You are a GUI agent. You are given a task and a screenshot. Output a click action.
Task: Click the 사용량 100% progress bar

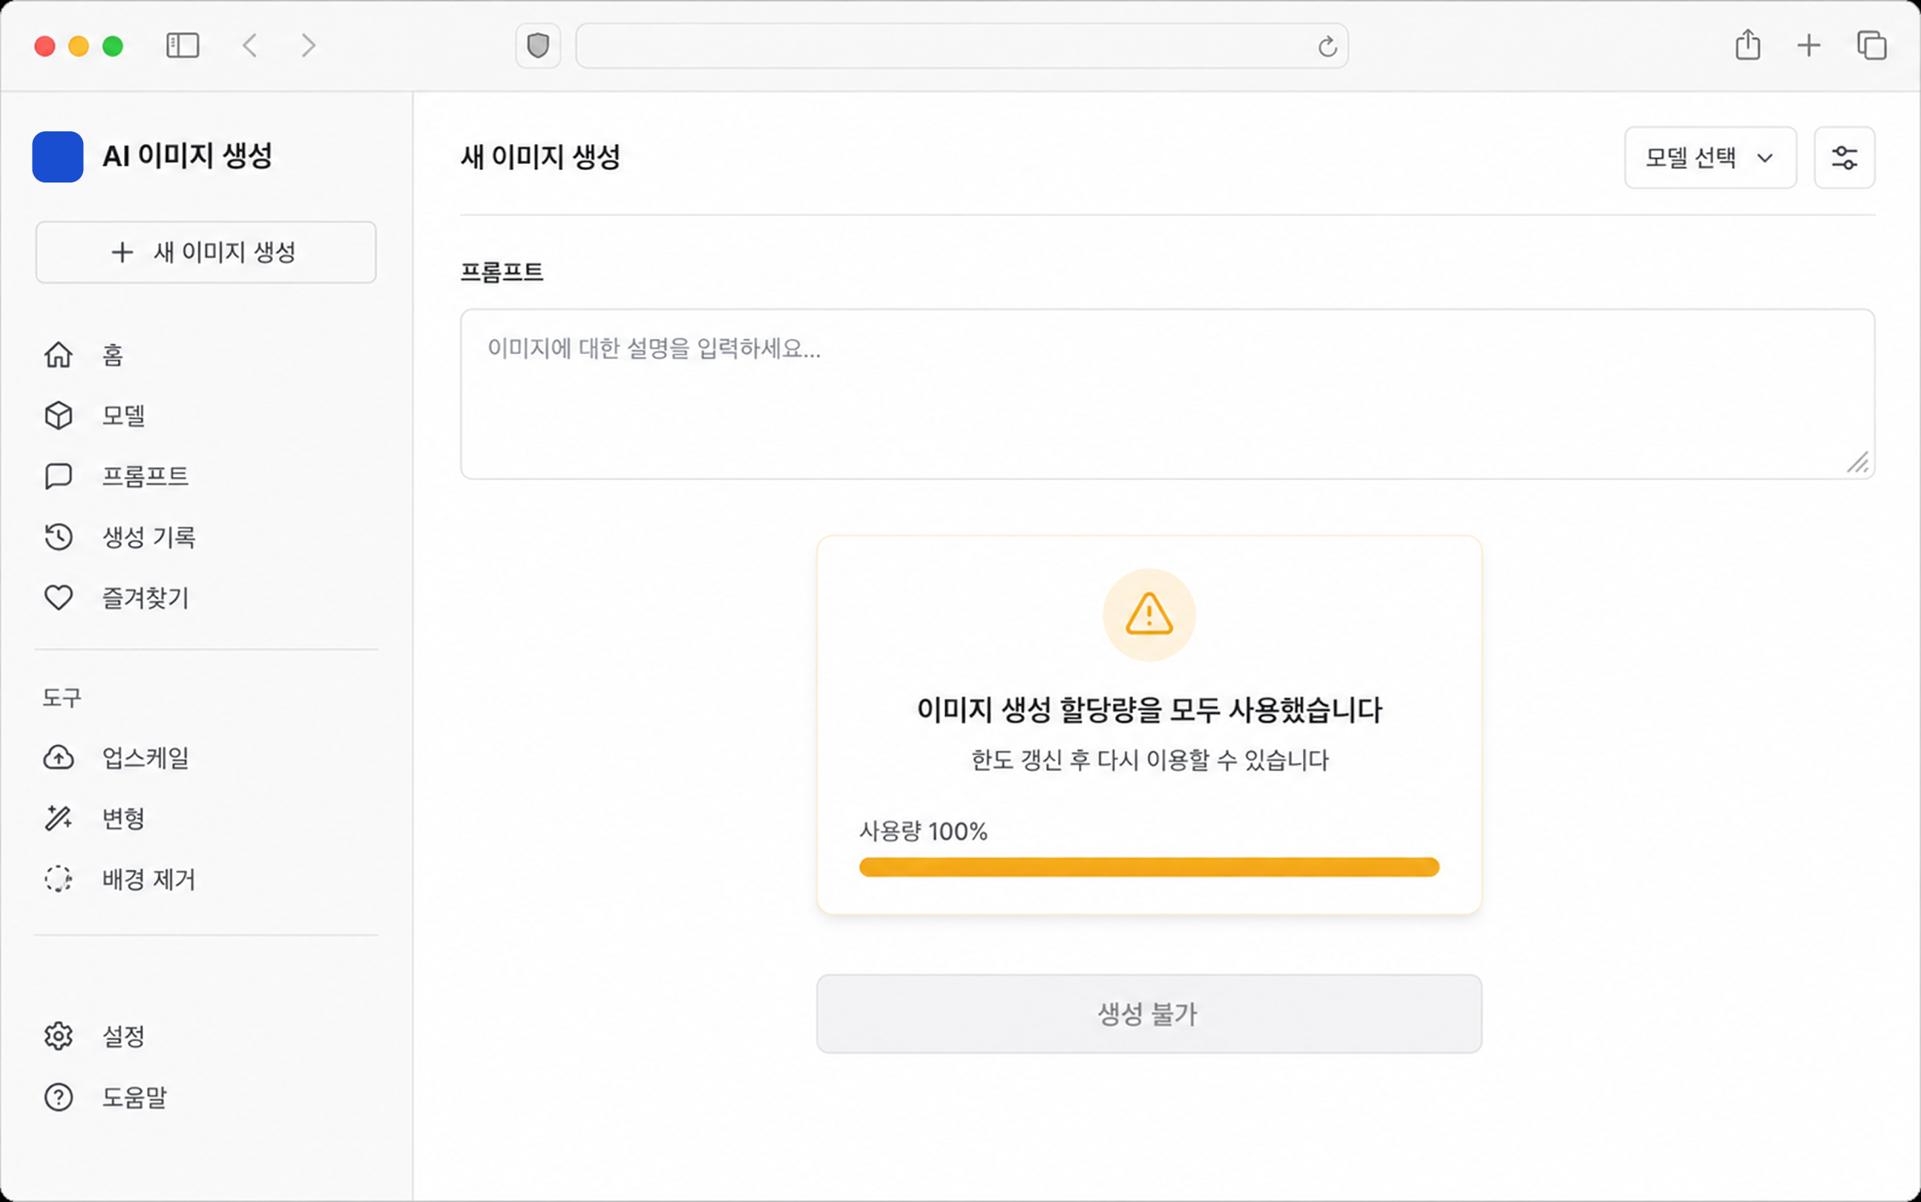[1149, 867]
